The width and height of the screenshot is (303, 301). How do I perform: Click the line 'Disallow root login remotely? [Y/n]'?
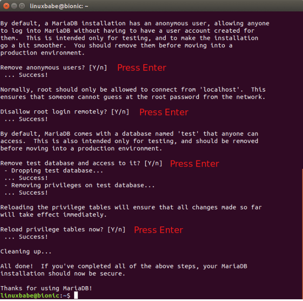pyautogui.click(x=65, y=112)
